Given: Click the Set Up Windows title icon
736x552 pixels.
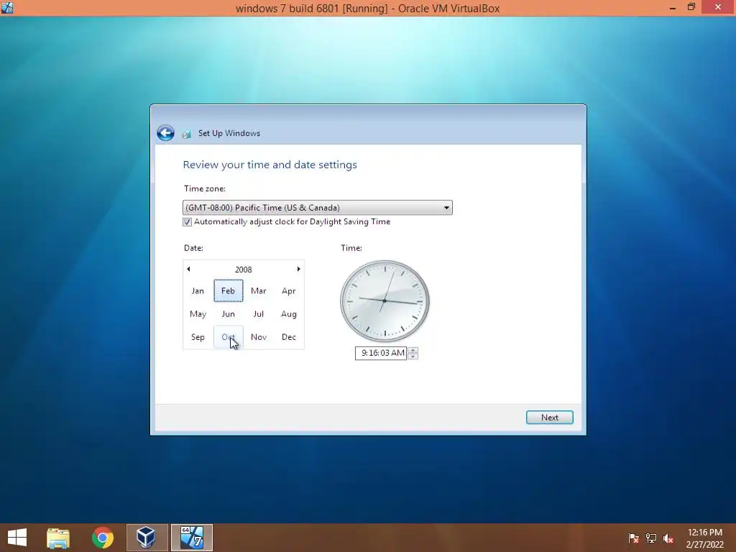Looking at the screenshot, I should tap(186, 134).
